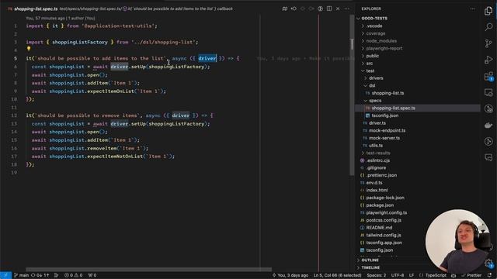
Task: Click the round globe-like icon in editor toolbar
Action: [320, 9]
